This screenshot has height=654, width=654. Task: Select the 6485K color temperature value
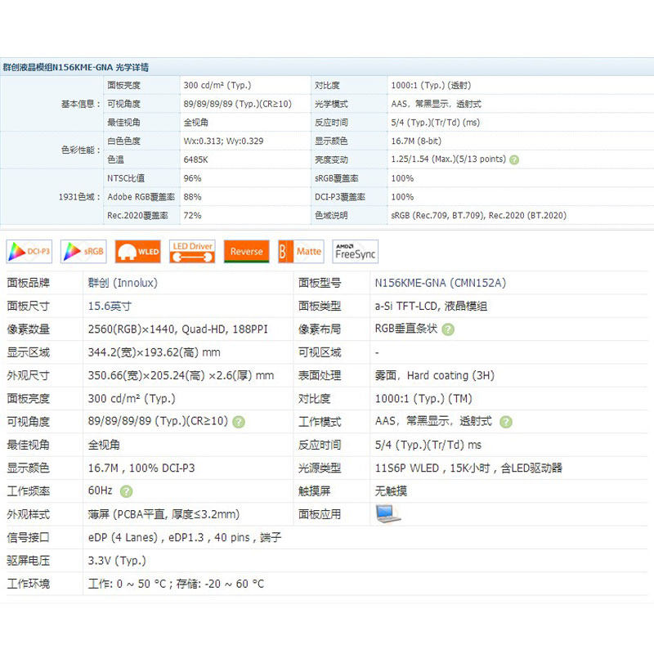pos(195,159)
